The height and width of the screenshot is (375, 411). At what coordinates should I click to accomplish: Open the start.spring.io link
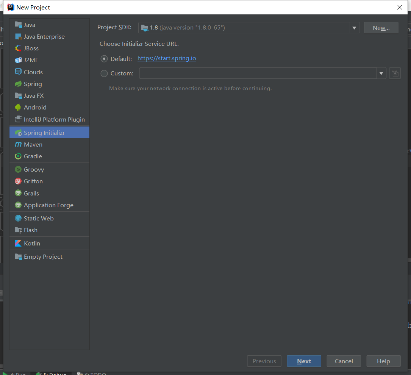(167, 58)
